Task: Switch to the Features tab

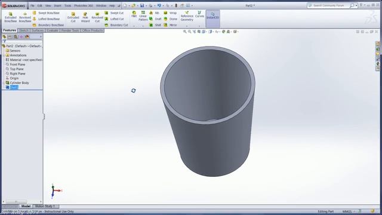Action: point(10,30)
